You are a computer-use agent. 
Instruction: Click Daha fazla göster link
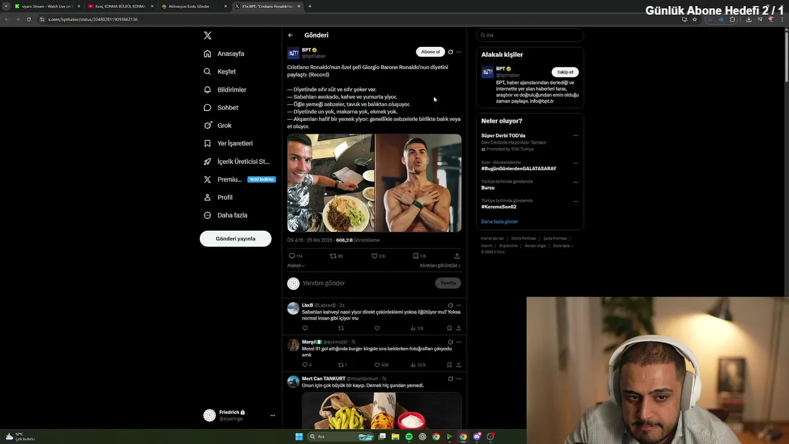(x=500, y=221)
